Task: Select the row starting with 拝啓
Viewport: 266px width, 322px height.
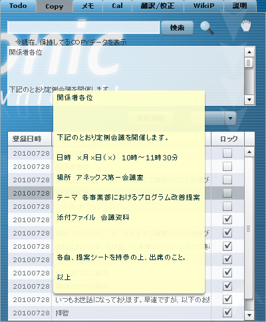Action: tap(126, 313)
